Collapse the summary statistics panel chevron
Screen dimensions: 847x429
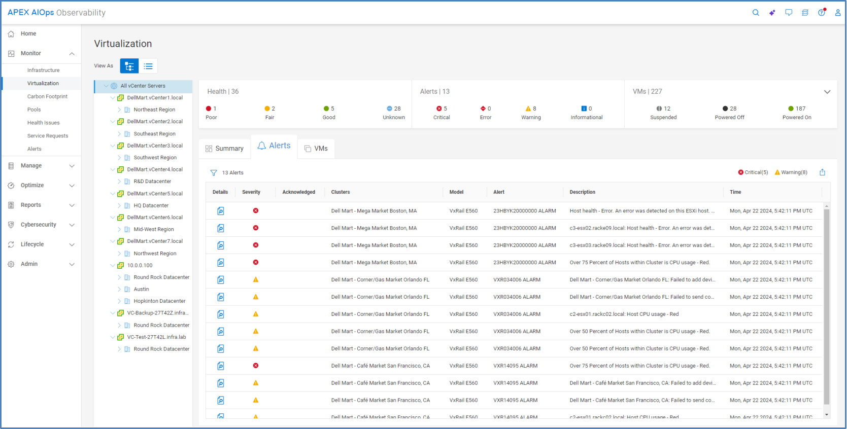[x=827, y=92]
